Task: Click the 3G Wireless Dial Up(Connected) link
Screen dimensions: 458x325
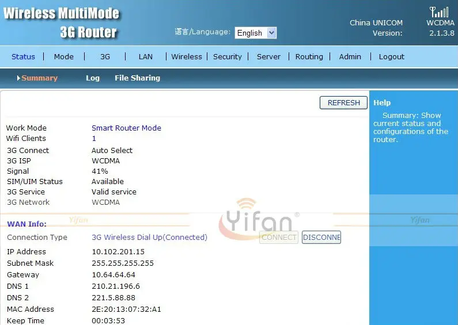Action: [149, 237]
